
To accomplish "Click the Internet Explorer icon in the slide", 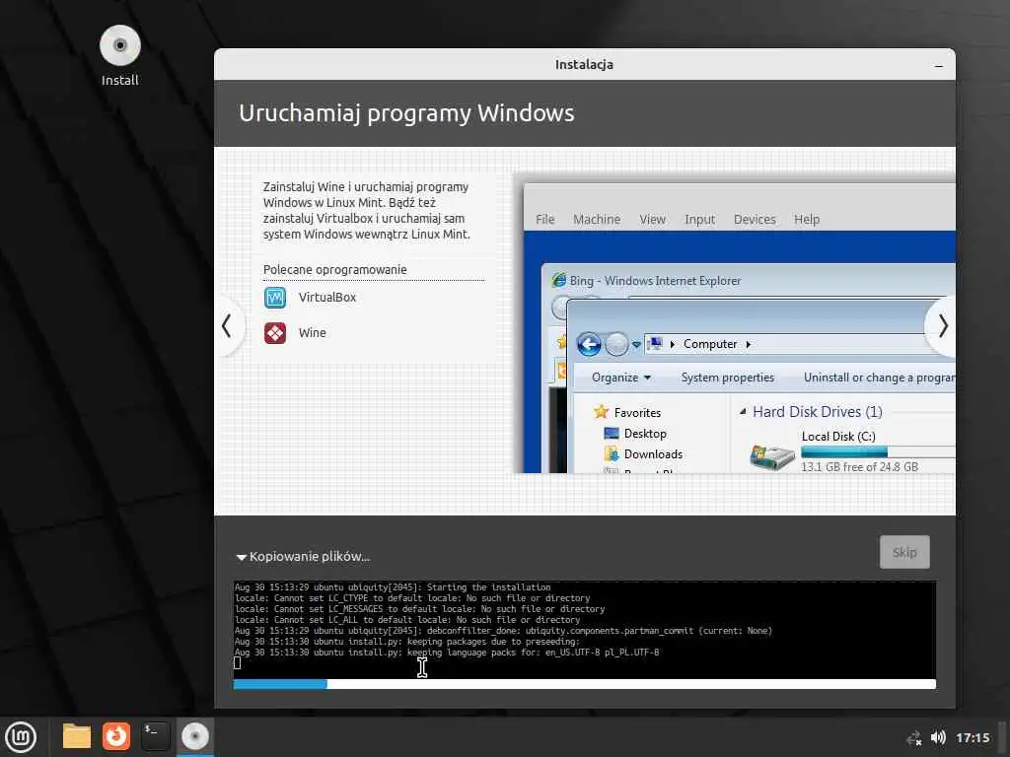I will click(559, 280).
